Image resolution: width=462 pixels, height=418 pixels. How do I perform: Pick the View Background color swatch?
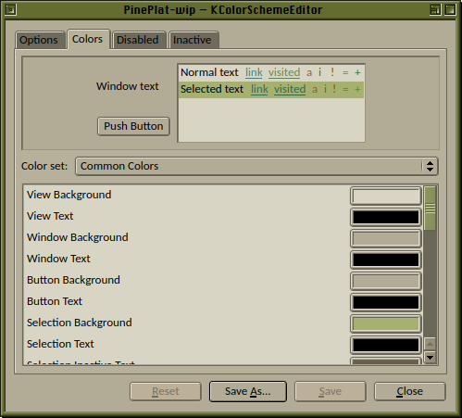pyautogui.click(x=386, y=196)
